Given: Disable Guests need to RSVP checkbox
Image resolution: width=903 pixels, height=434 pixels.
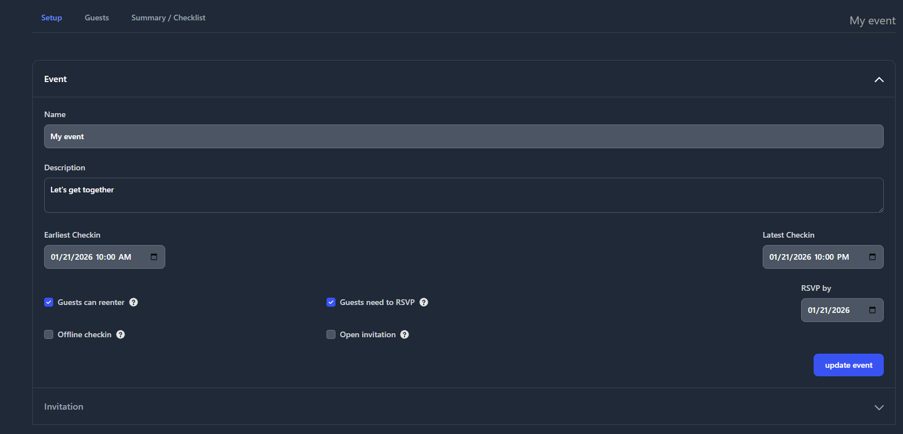Looking at the screenshot, I should click(331, 302).
